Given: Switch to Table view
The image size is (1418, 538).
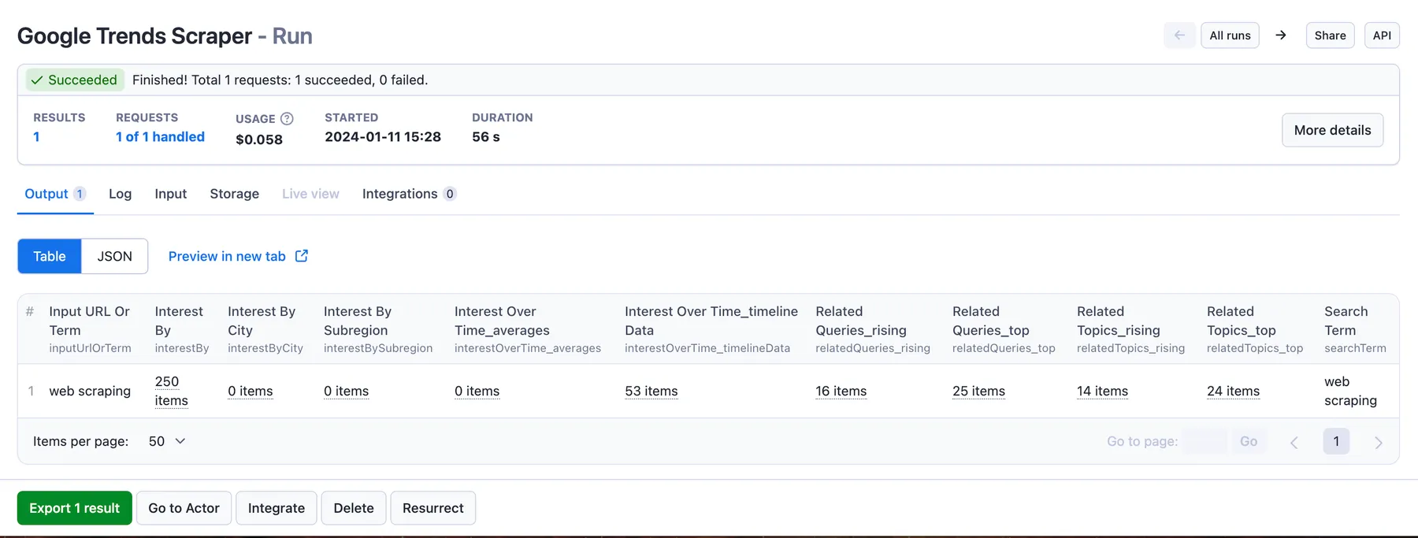Looking at the screenshot, I should pyautogui.click(x=50, y=256).
